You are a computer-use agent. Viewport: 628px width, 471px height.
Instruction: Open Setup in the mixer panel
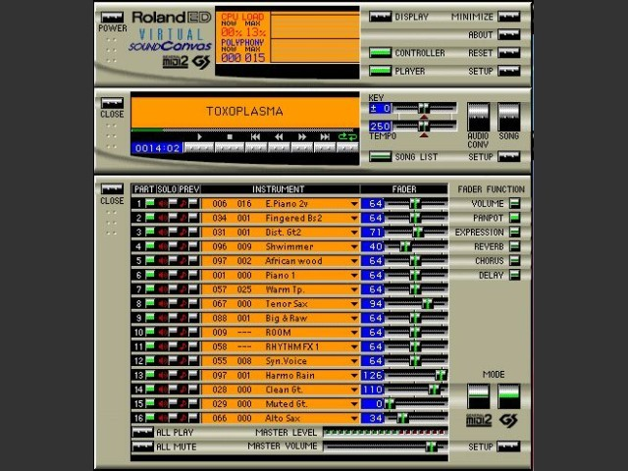click(508, 446)
